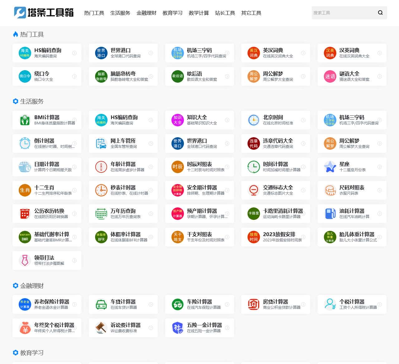Click into the 搜索工具 search field
399x364 pixels.
342,13
